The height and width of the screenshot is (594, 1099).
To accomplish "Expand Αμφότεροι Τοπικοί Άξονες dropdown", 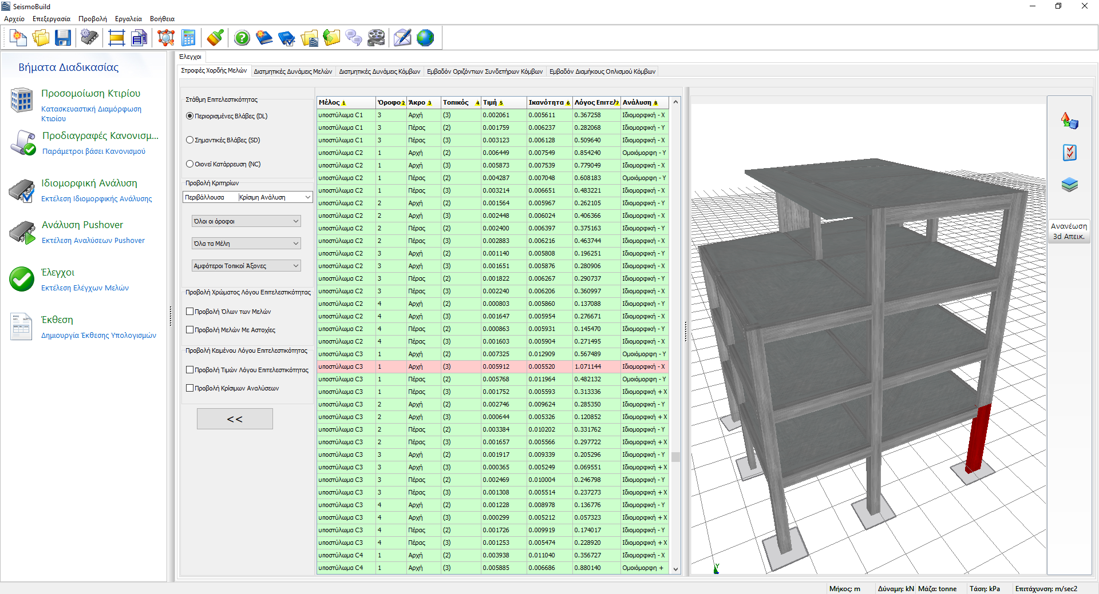I will point(246,266).
